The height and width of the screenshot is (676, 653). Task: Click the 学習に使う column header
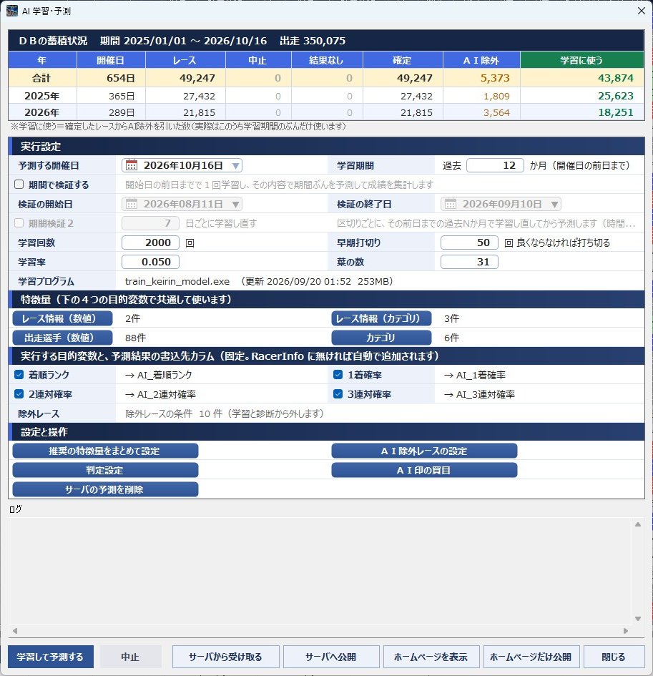point(582,60)
